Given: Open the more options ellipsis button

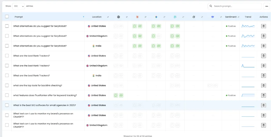Looking at the screenshot, I should 267,6.
